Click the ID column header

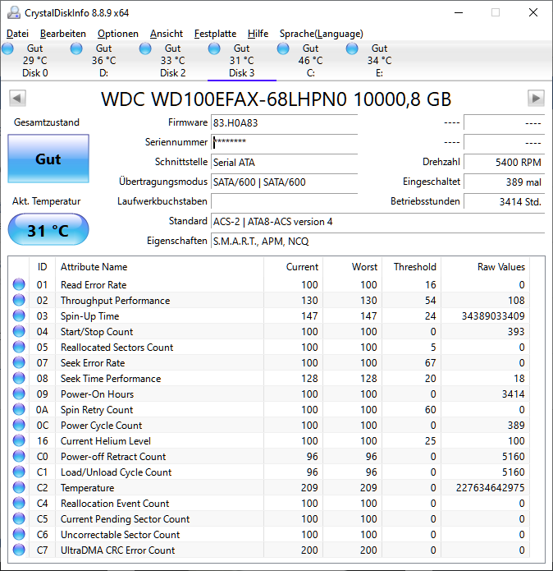[42, 267]
